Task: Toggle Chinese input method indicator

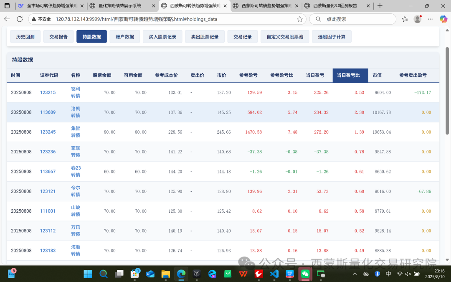Action: tap(388, 274)
